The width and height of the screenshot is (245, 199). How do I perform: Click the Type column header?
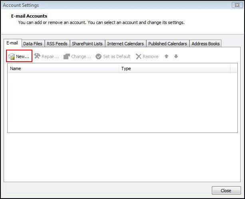(175, 68)
